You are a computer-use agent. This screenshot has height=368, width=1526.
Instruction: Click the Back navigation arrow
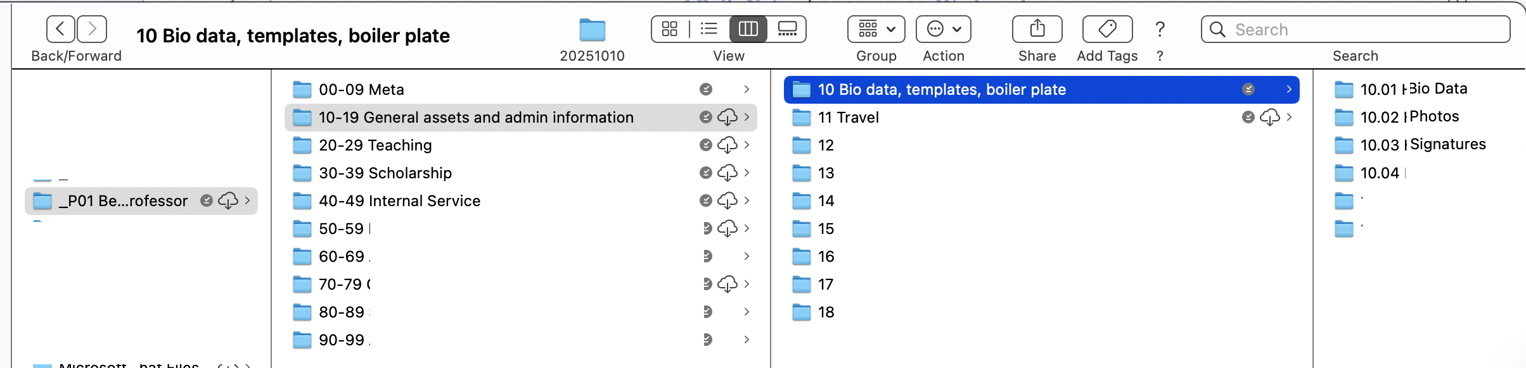60,29
